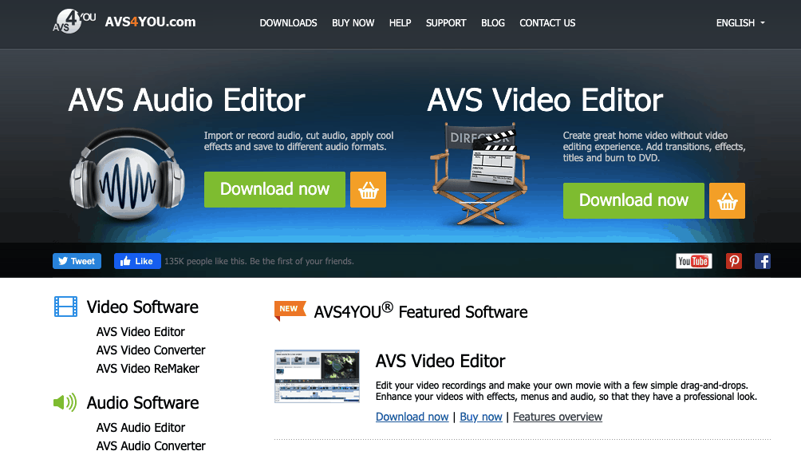Visit the Blog page
The image size is (801, 455).
tap(493, 23)
